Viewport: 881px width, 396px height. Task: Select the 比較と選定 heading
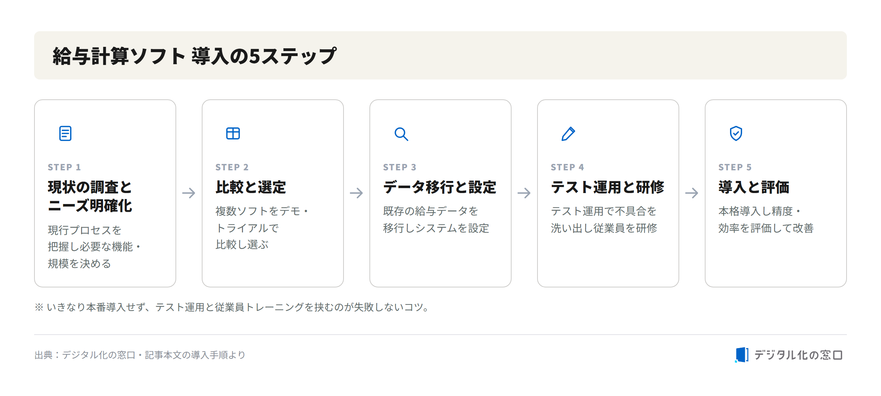click(251, 187)
